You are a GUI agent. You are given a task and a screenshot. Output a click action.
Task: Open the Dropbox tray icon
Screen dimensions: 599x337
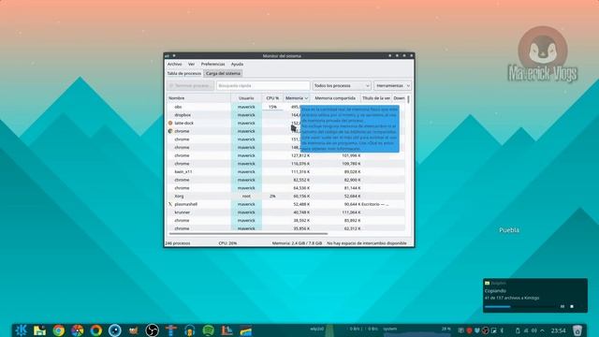click(x=477, y=330)
